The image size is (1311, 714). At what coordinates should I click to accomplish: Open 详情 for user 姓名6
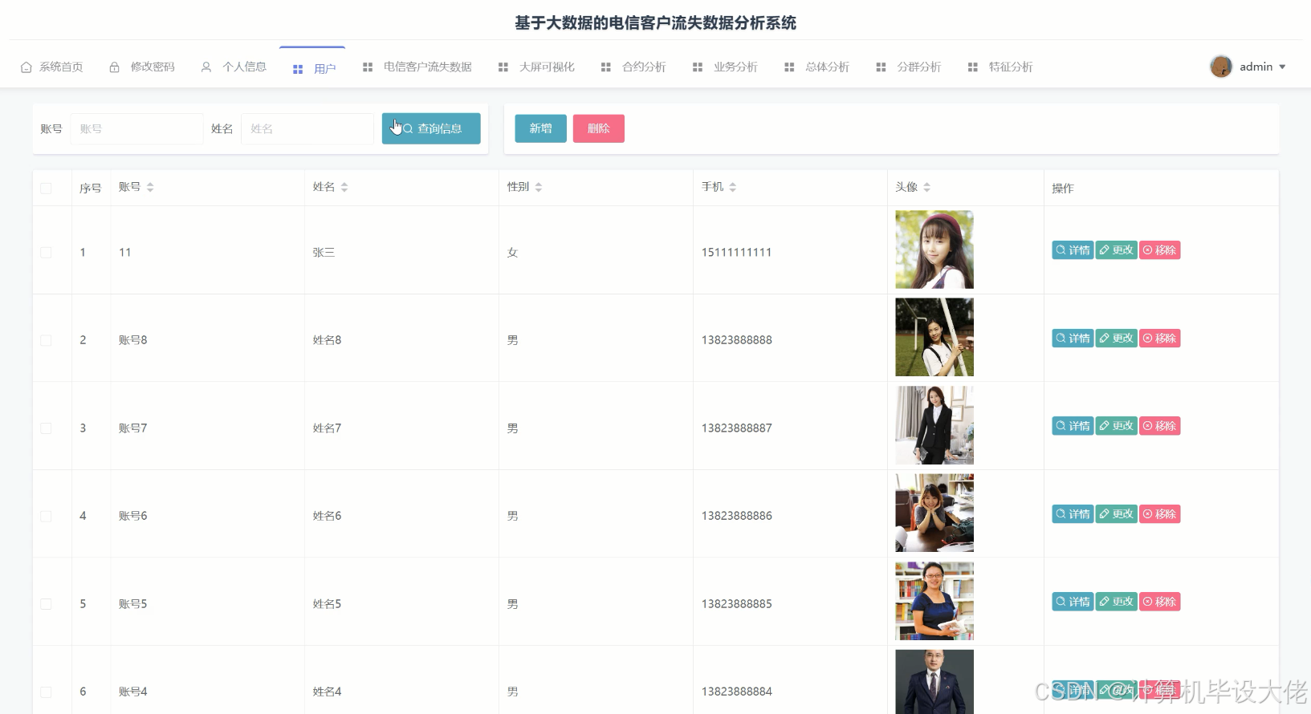(x=1073, y=514)
